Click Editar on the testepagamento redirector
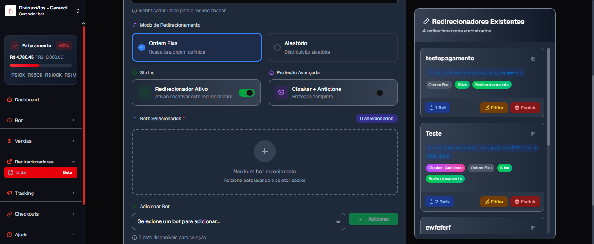The width and height of the screenshot is (594, 244). 494,108
